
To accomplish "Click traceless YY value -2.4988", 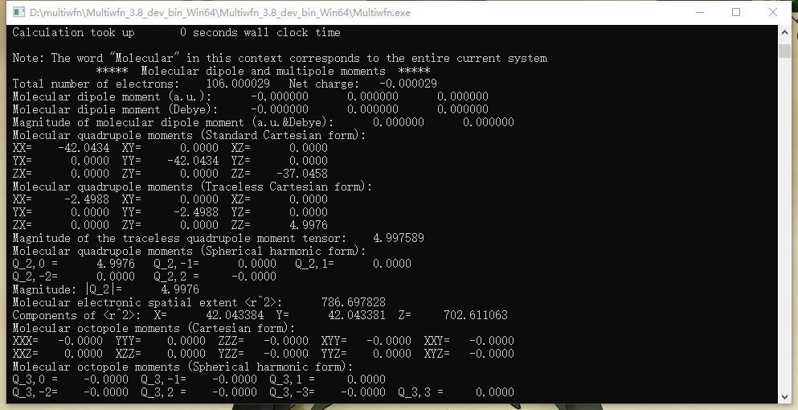I will pyautogui.click(x=196, y=212).
